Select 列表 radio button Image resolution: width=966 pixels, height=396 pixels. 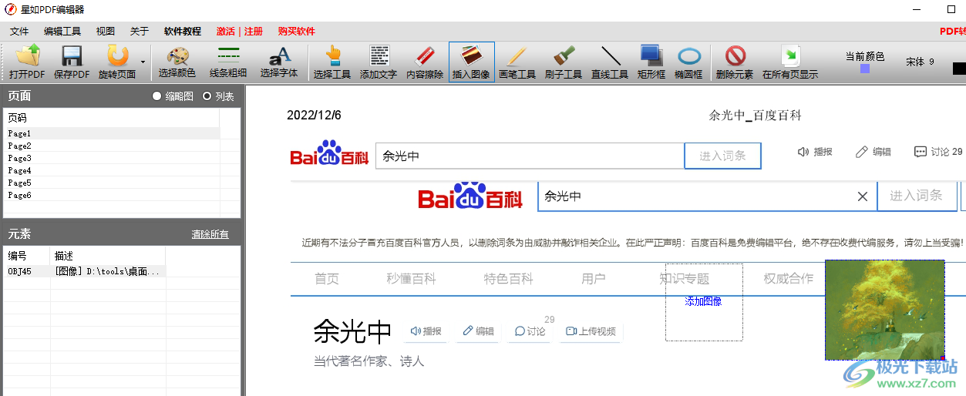(x=207, y=96)
